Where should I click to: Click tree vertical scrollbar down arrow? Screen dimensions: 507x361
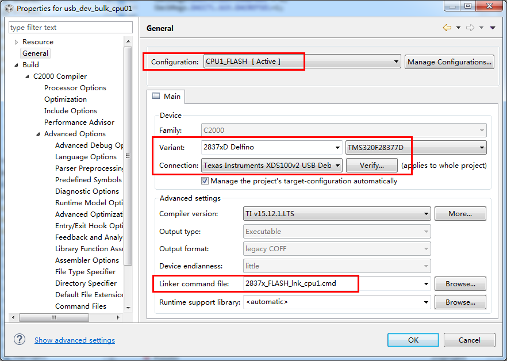coord(128,308)
